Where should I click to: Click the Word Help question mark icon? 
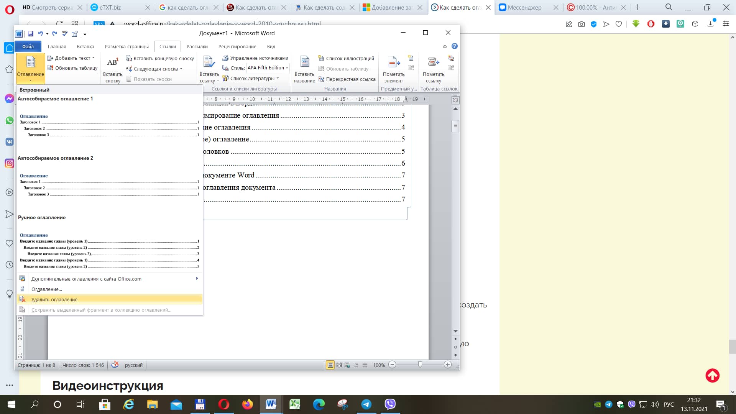(x=455, y=46)
